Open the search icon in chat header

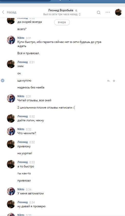(99, 13)
